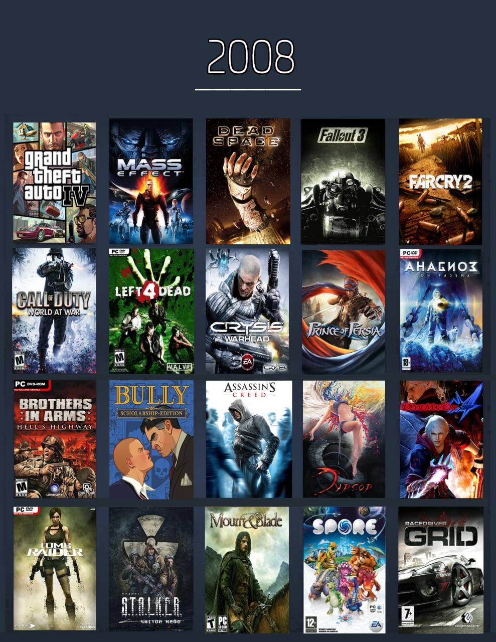Screen dimensions: 496x642
Task: Click the Ubisoft logo on Brothers in Arms cover
Action: (55, 489)
